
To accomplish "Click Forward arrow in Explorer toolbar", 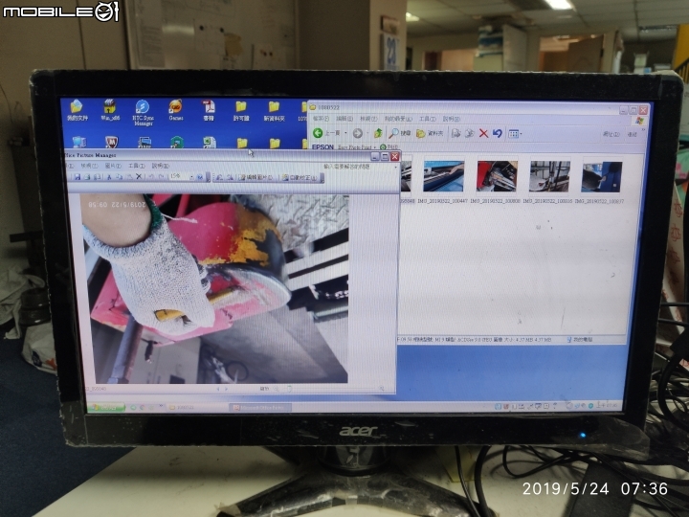I will (358, 133).
